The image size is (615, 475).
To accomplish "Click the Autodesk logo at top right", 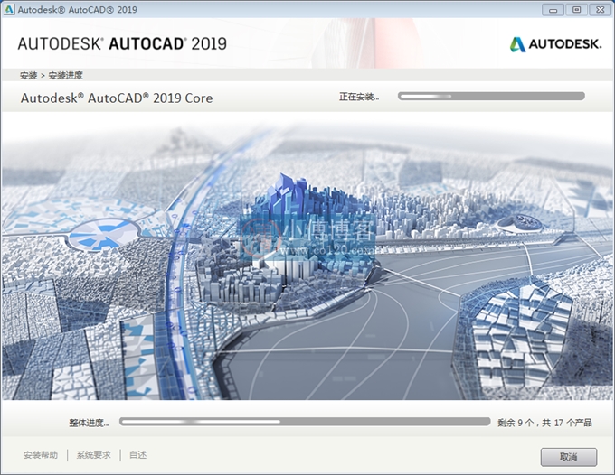I will coord(555,44).
